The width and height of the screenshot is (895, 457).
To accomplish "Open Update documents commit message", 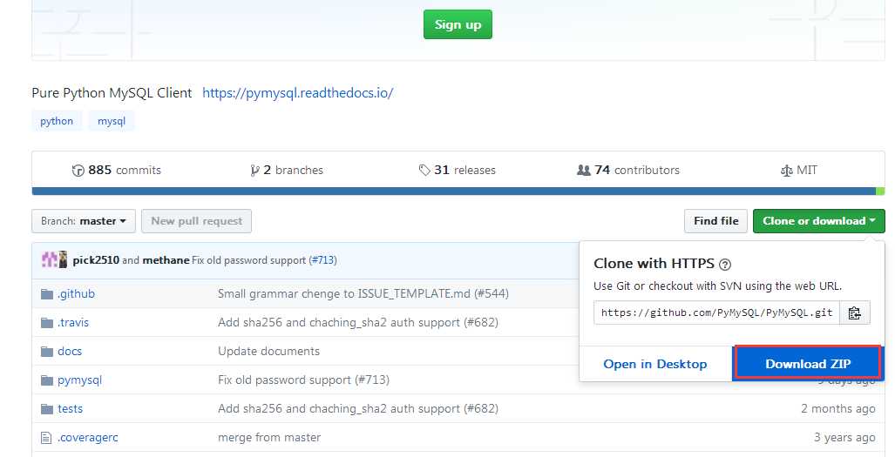I will pyautogui.click(x=268, y=352).
